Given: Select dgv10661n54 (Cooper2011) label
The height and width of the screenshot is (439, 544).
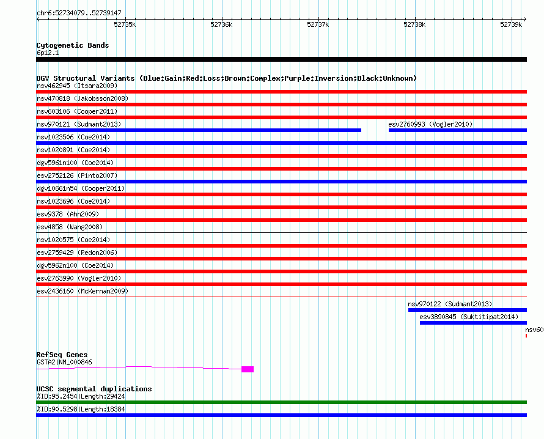Looking at the screenshot, I should click(81, 188).
